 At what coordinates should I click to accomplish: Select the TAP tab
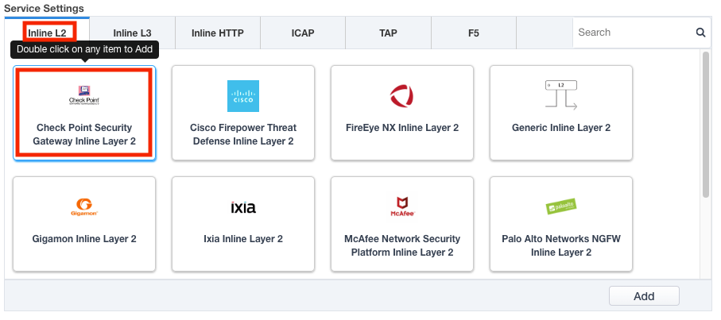click(388, 33)
